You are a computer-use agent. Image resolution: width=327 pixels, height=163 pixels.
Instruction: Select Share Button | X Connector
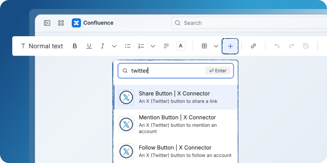pyautogui.click(x=176, y=97)
